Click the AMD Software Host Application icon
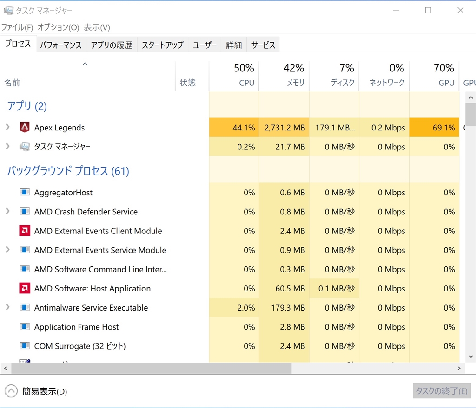This screenshot has width=476, height=408. click(25, 288)
